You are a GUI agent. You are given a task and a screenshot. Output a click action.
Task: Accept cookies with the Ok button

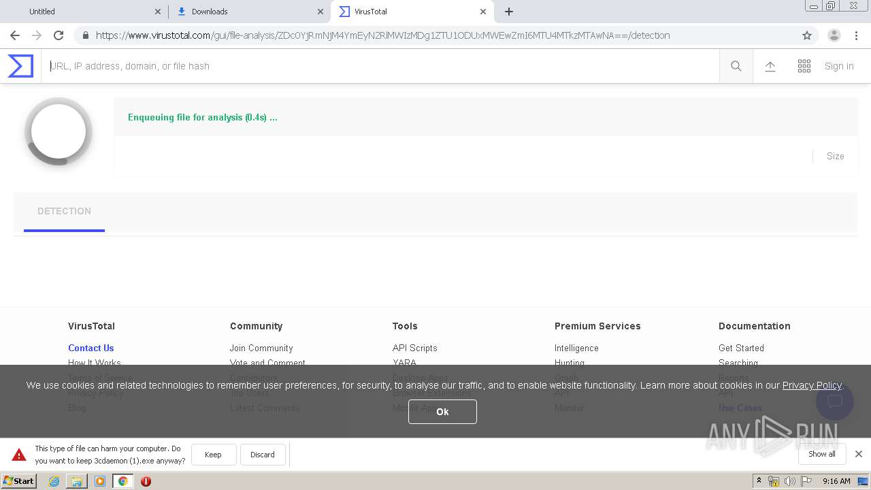442,412
